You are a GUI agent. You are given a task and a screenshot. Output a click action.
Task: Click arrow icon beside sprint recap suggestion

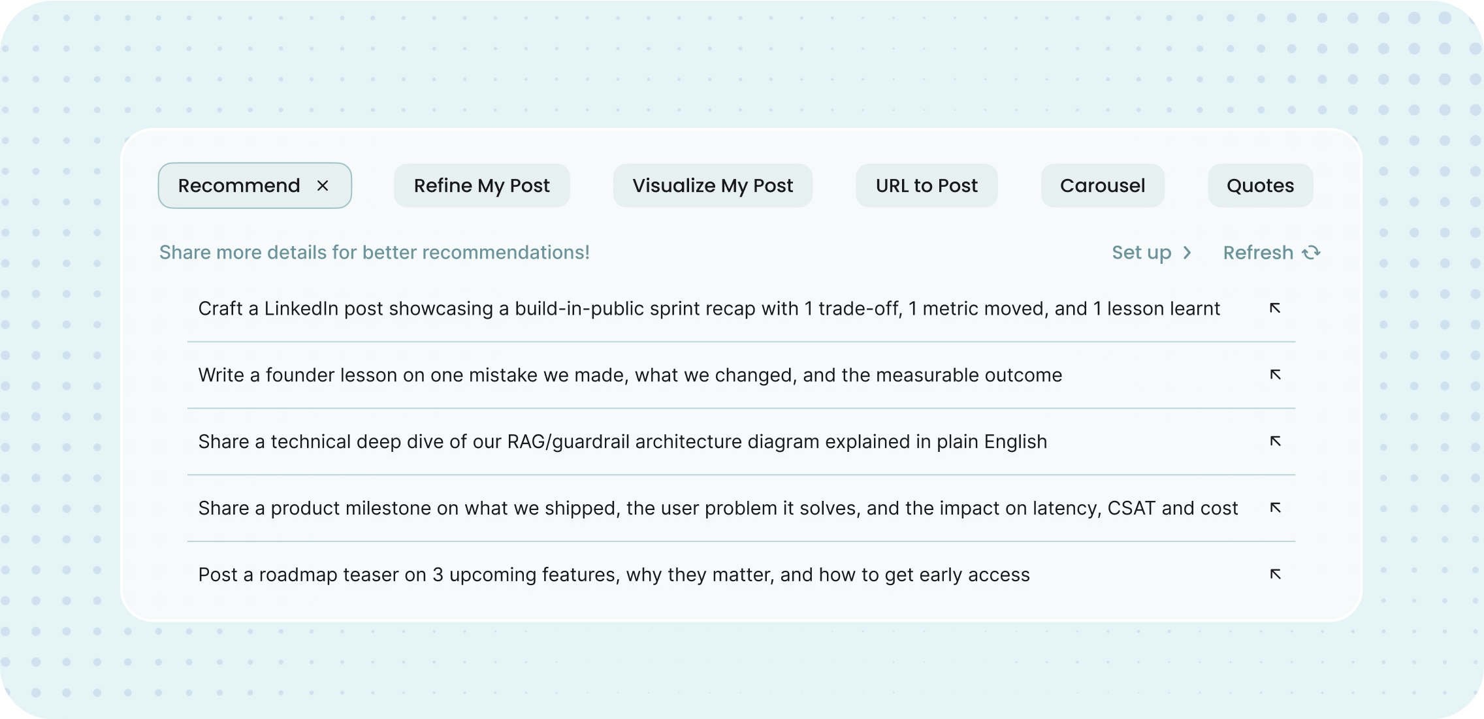1275,308
